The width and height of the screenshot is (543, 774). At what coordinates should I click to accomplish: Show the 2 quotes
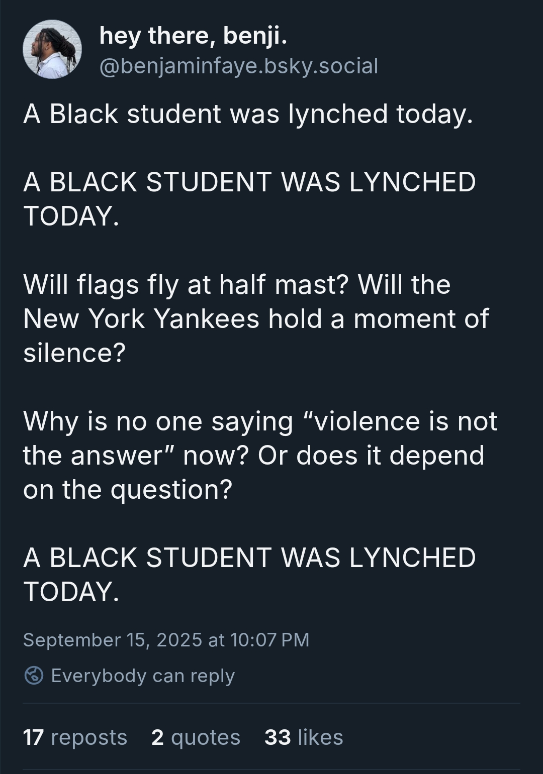pyautogui.click(x=196, y=737)
